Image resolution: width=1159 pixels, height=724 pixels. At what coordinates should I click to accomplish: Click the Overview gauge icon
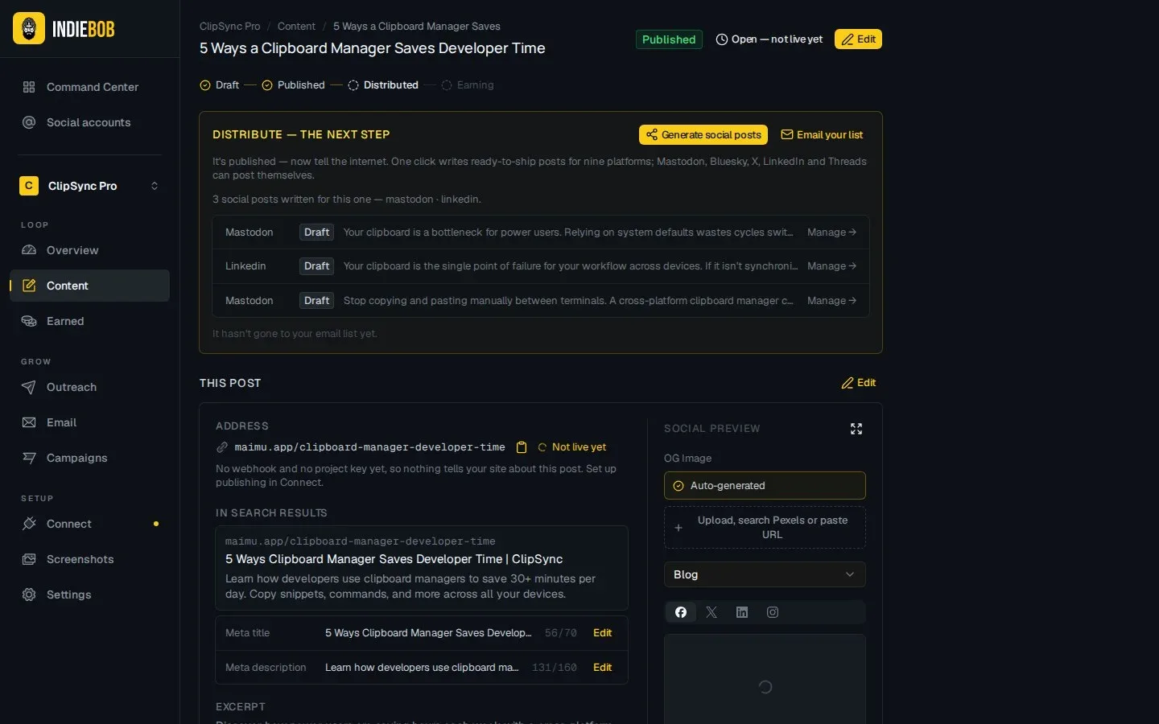click(x=29, y=250)
